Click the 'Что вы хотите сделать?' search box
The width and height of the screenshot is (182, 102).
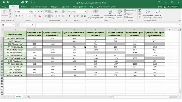107,7
